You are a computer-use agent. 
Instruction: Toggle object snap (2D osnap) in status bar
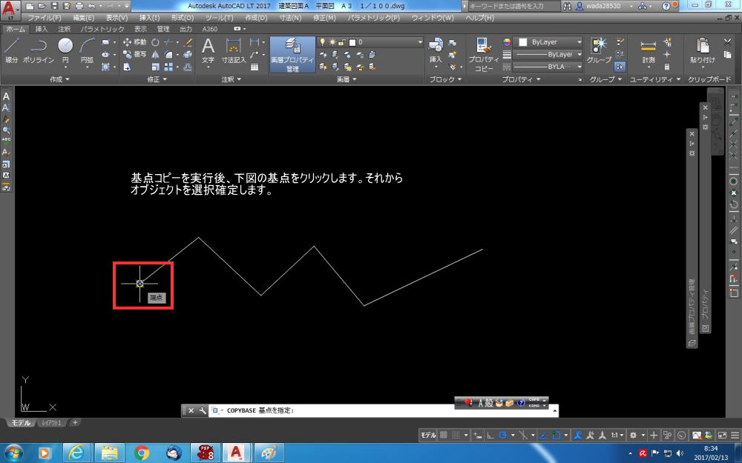(x=556, y=435)
